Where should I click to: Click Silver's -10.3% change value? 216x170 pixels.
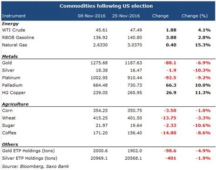[x=202, y=70]
